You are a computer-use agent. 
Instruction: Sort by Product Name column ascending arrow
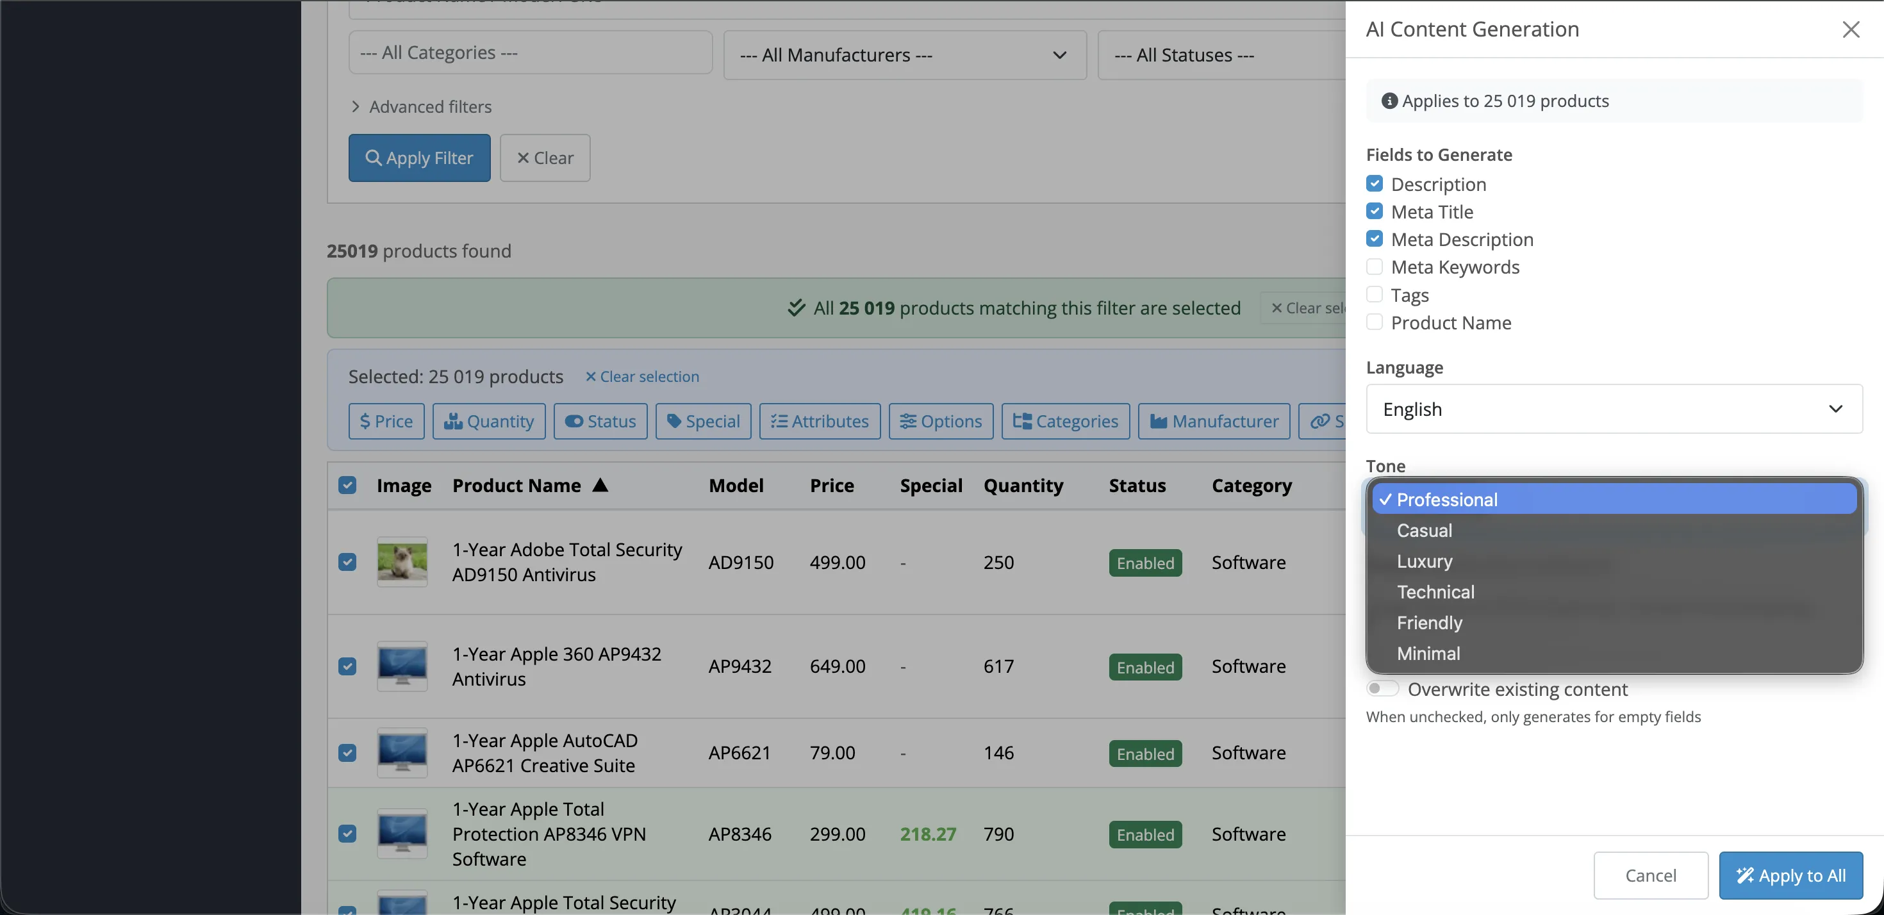pos(600,485)
